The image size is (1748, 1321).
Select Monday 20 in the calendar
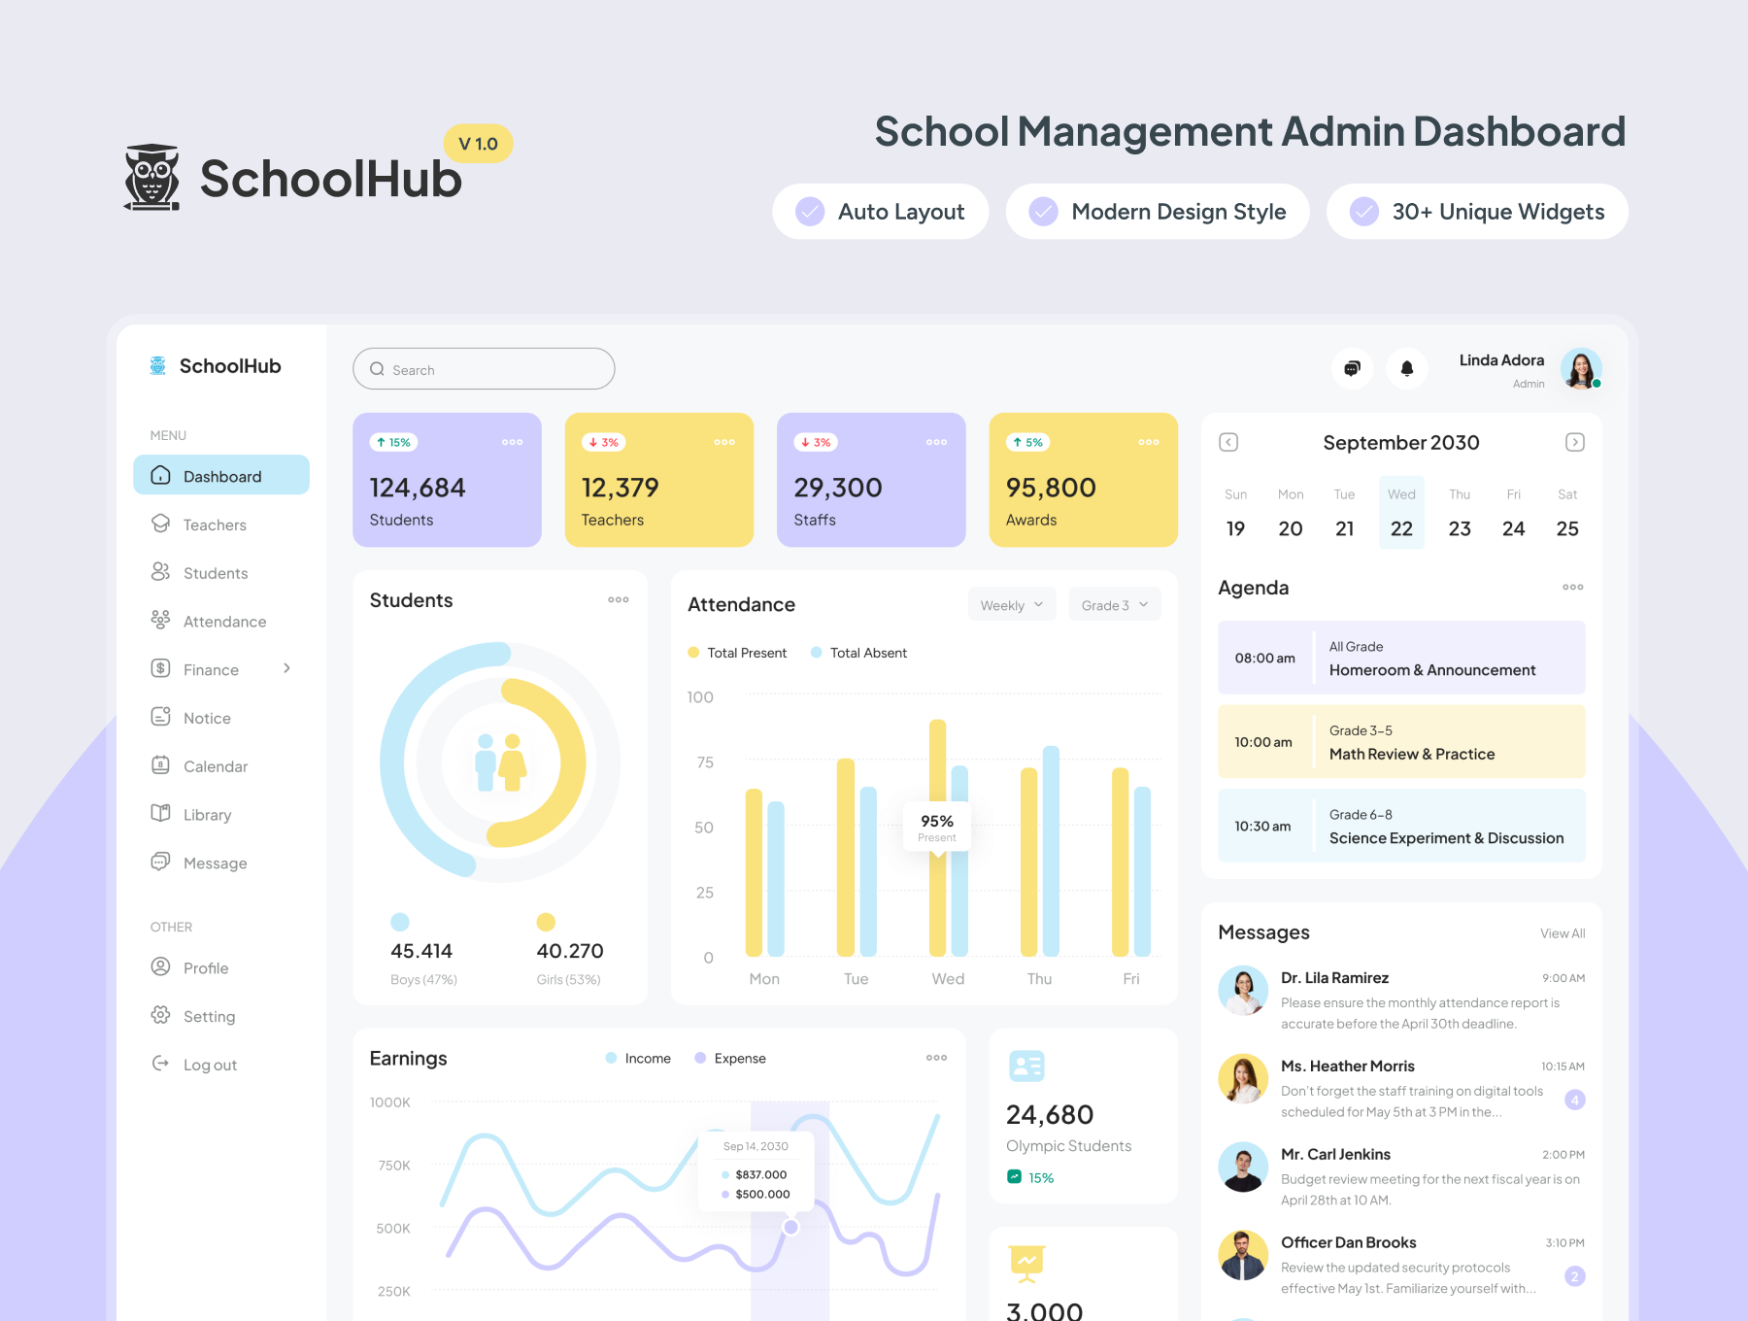1291,513
